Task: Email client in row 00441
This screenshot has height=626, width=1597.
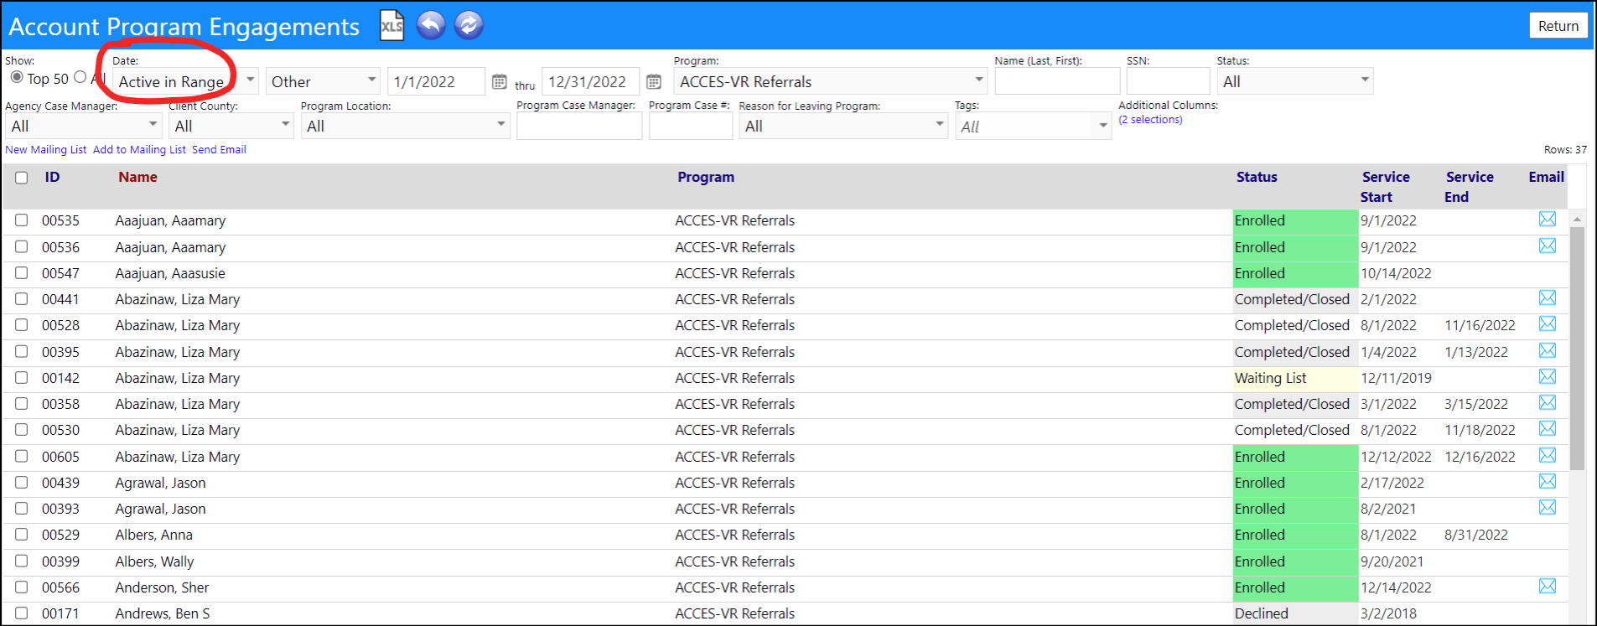Action: click(1547, 297)
